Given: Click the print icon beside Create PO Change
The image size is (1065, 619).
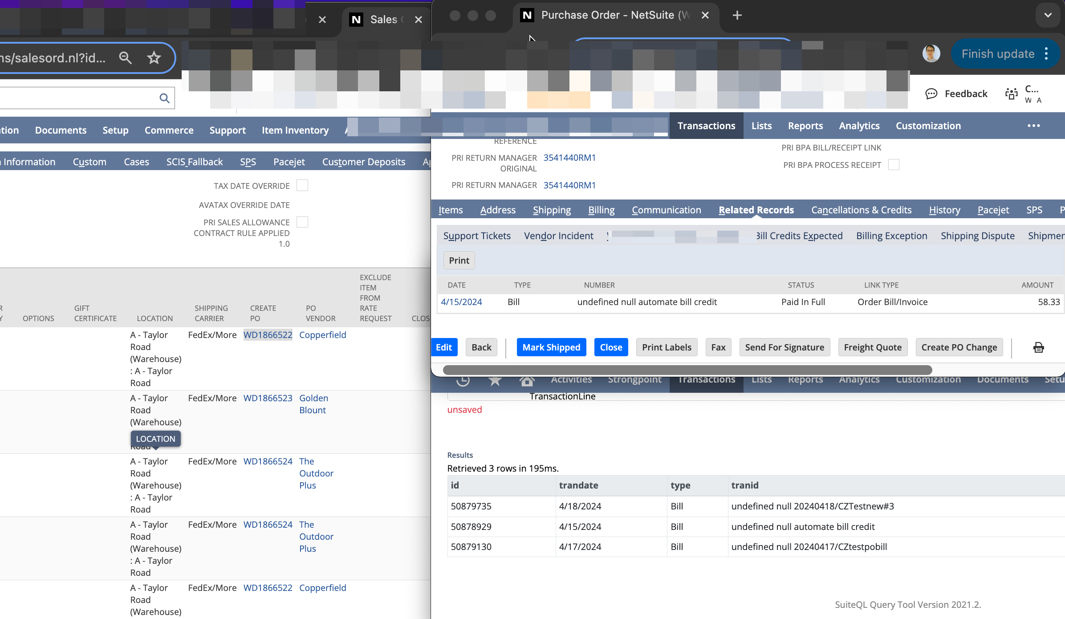Looking at the screenshot, I should tap(1038, 347).
